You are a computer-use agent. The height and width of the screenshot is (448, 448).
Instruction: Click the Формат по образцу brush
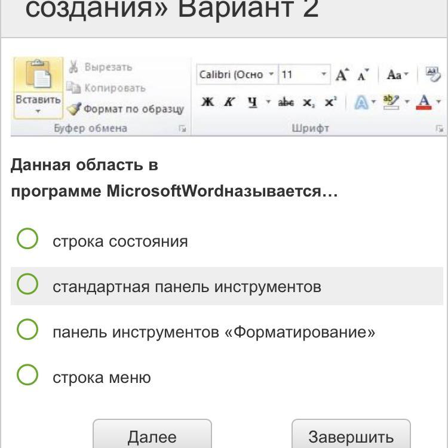coord(74,109)
